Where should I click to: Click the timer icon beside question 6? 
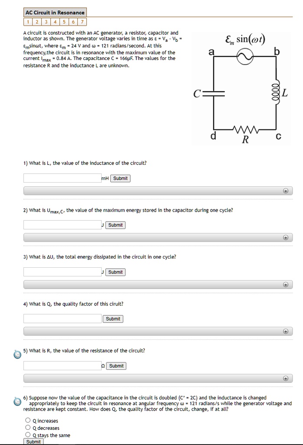pos(17,401)
